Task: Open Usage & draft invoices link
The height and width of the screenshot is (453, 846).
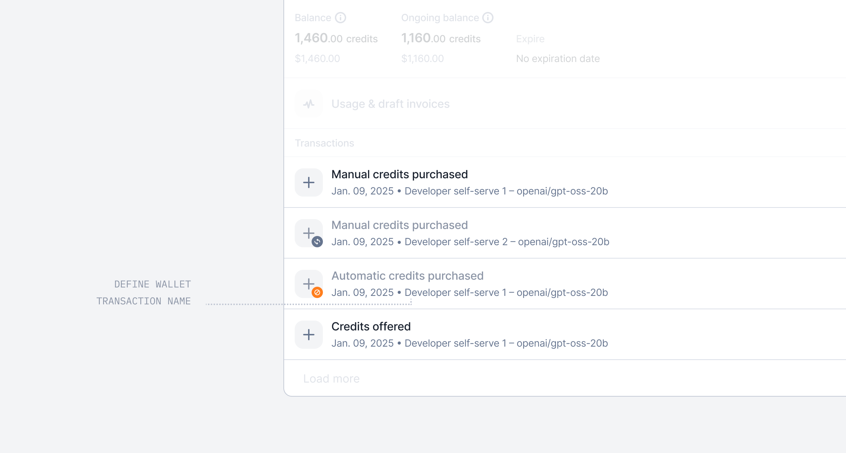Action: tap(391, 104)
